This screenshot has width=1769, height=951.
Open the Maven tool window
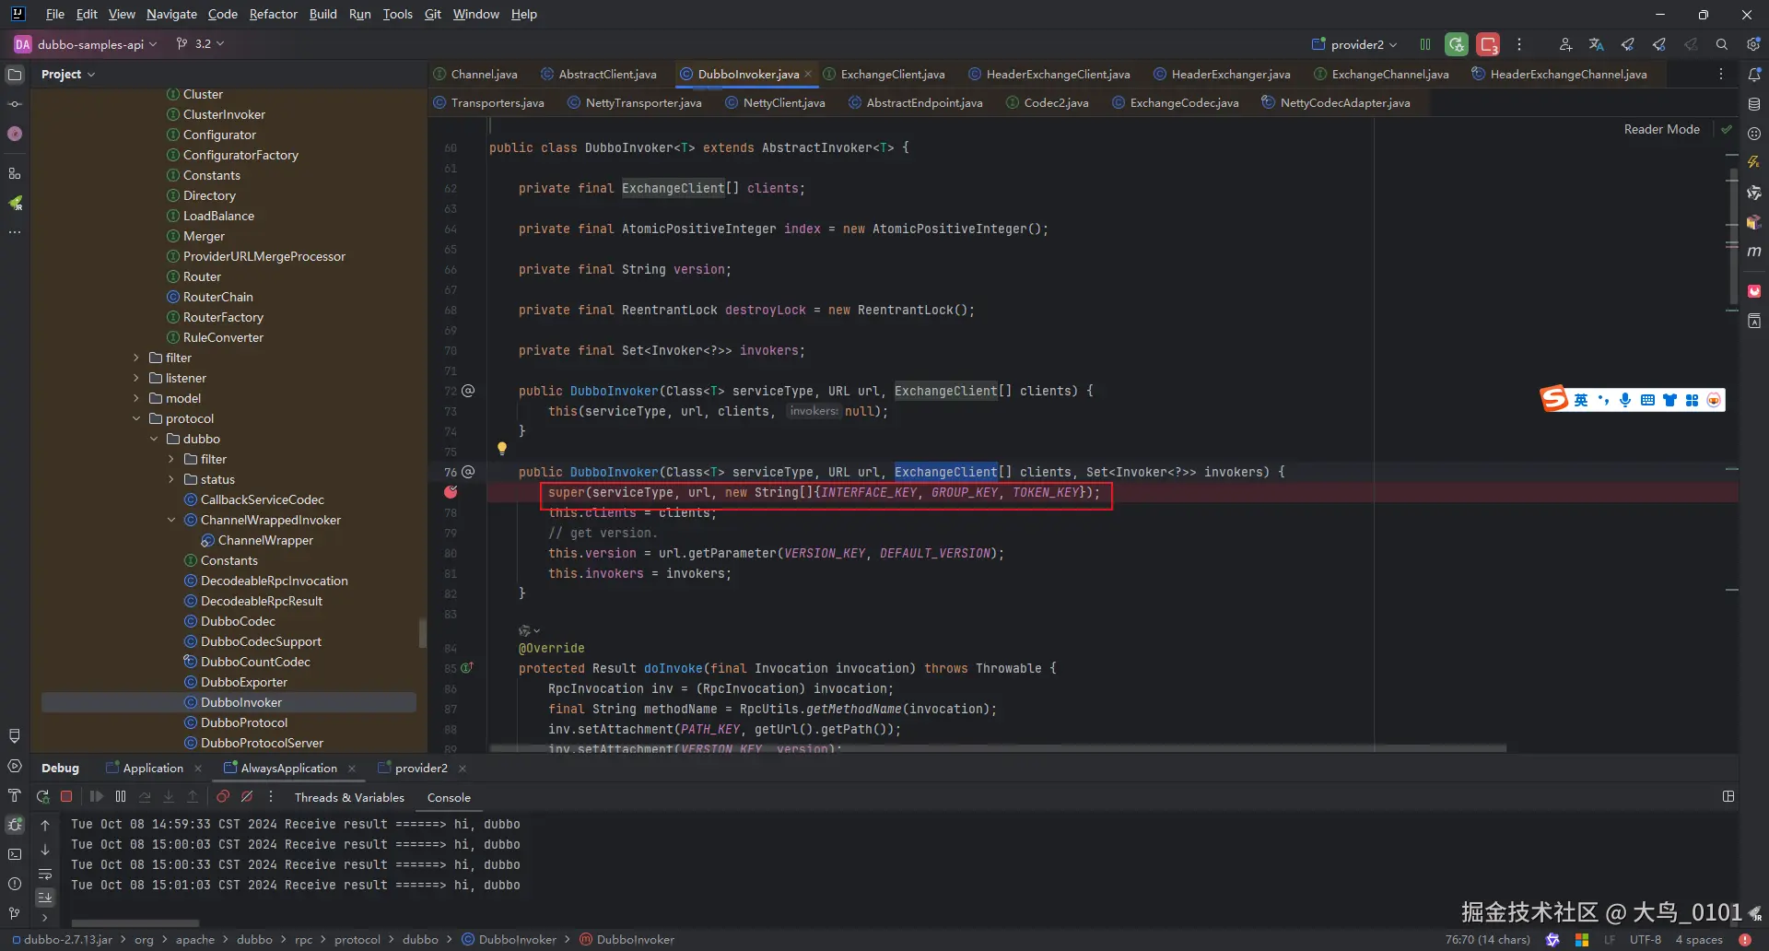pos(1754,252)
